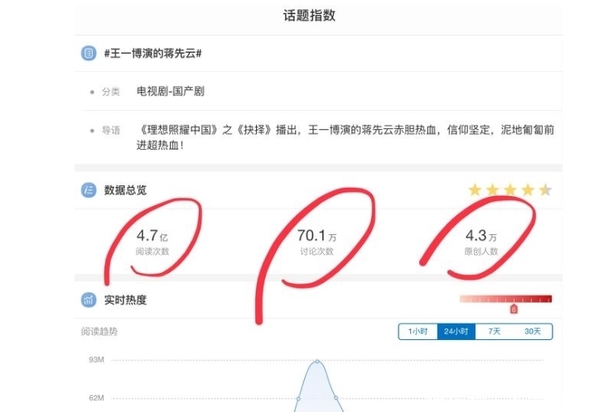
Task: Switch trend range to 7天
Action: pyautogui.click(x=494, y=332)
